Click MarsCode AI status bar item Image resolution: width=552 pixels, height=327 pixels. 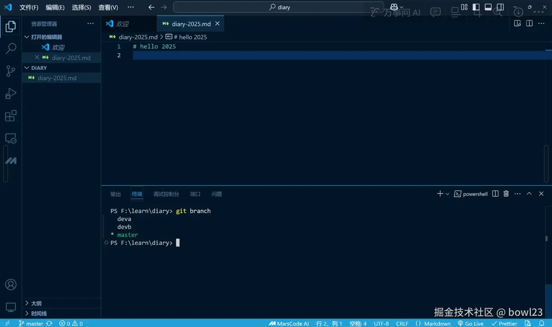(289, 323)
